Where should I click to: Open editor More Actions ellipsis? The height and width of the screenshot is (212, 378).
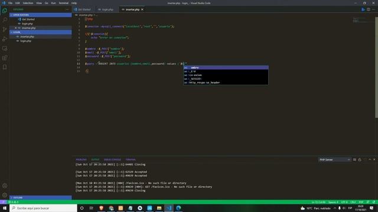[x=373, y=9]
